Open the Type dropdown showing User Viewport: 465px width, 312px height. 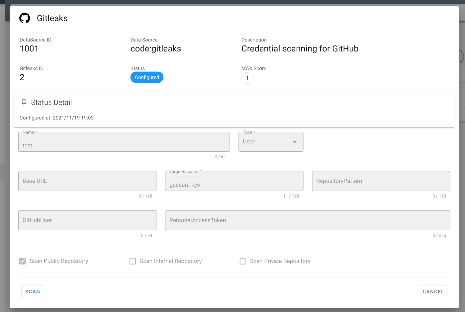coord(271,142)
